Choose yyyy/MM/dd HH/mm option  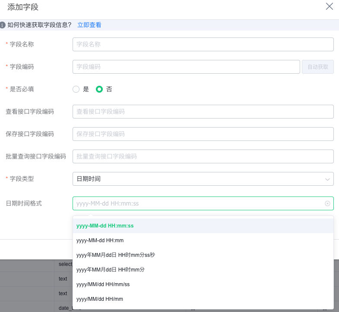[x=203, y=299]
